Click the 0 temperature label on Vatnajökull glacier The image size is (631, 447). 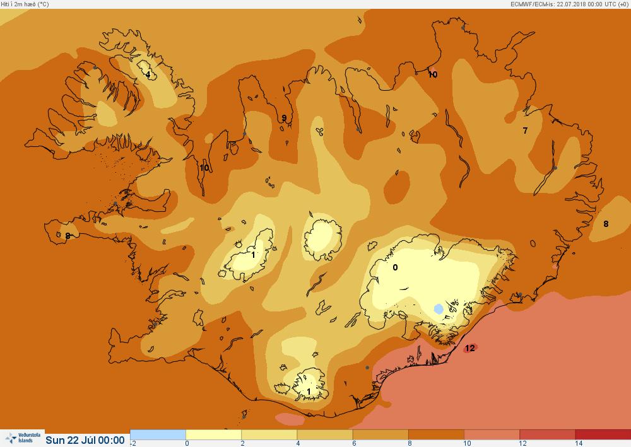click(x=395, y=267)
